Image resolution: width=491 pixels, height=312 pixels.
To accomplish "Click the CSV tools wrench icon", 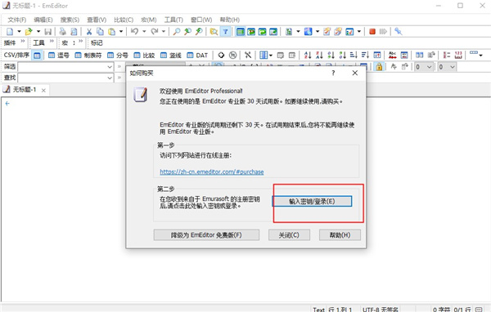I will (x=248, y=56).
